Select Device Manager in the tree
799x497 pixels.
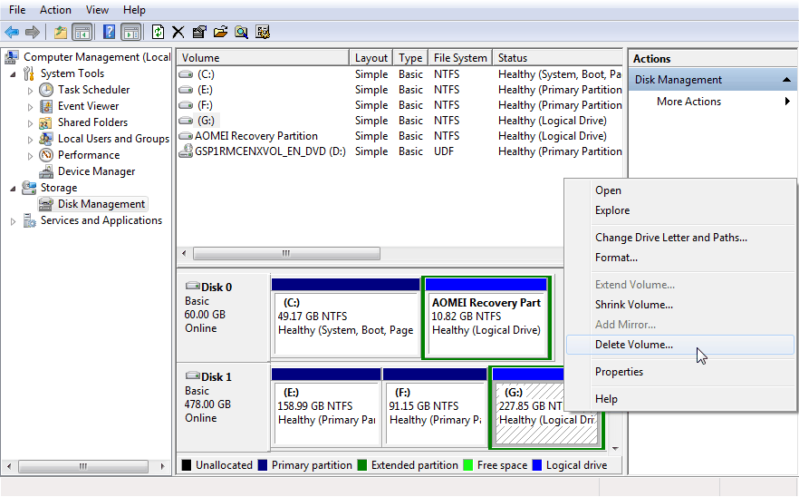[96, 171]
